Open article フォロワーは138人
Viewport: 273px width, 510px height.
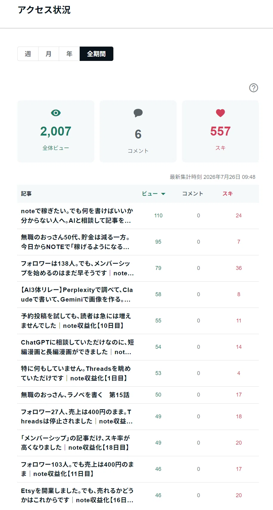77,268
